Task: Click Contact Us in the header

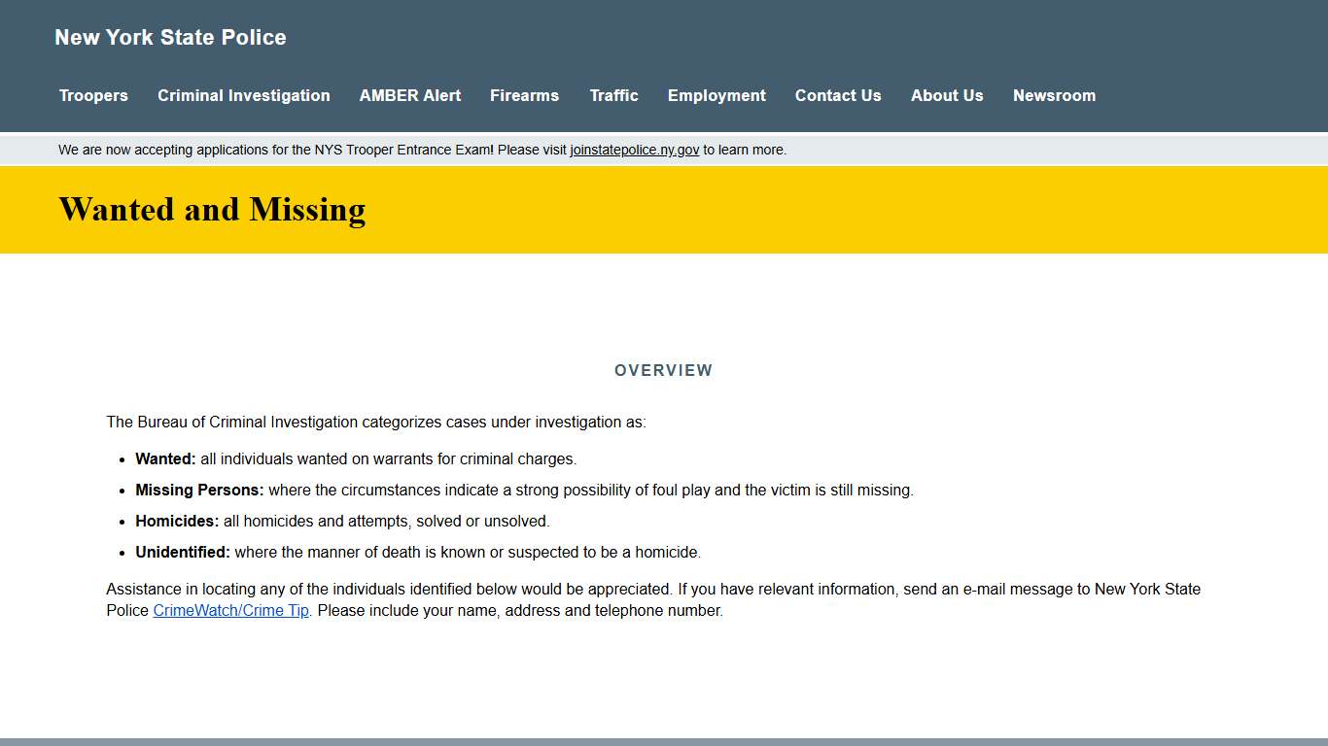Action: pos(838,95)
